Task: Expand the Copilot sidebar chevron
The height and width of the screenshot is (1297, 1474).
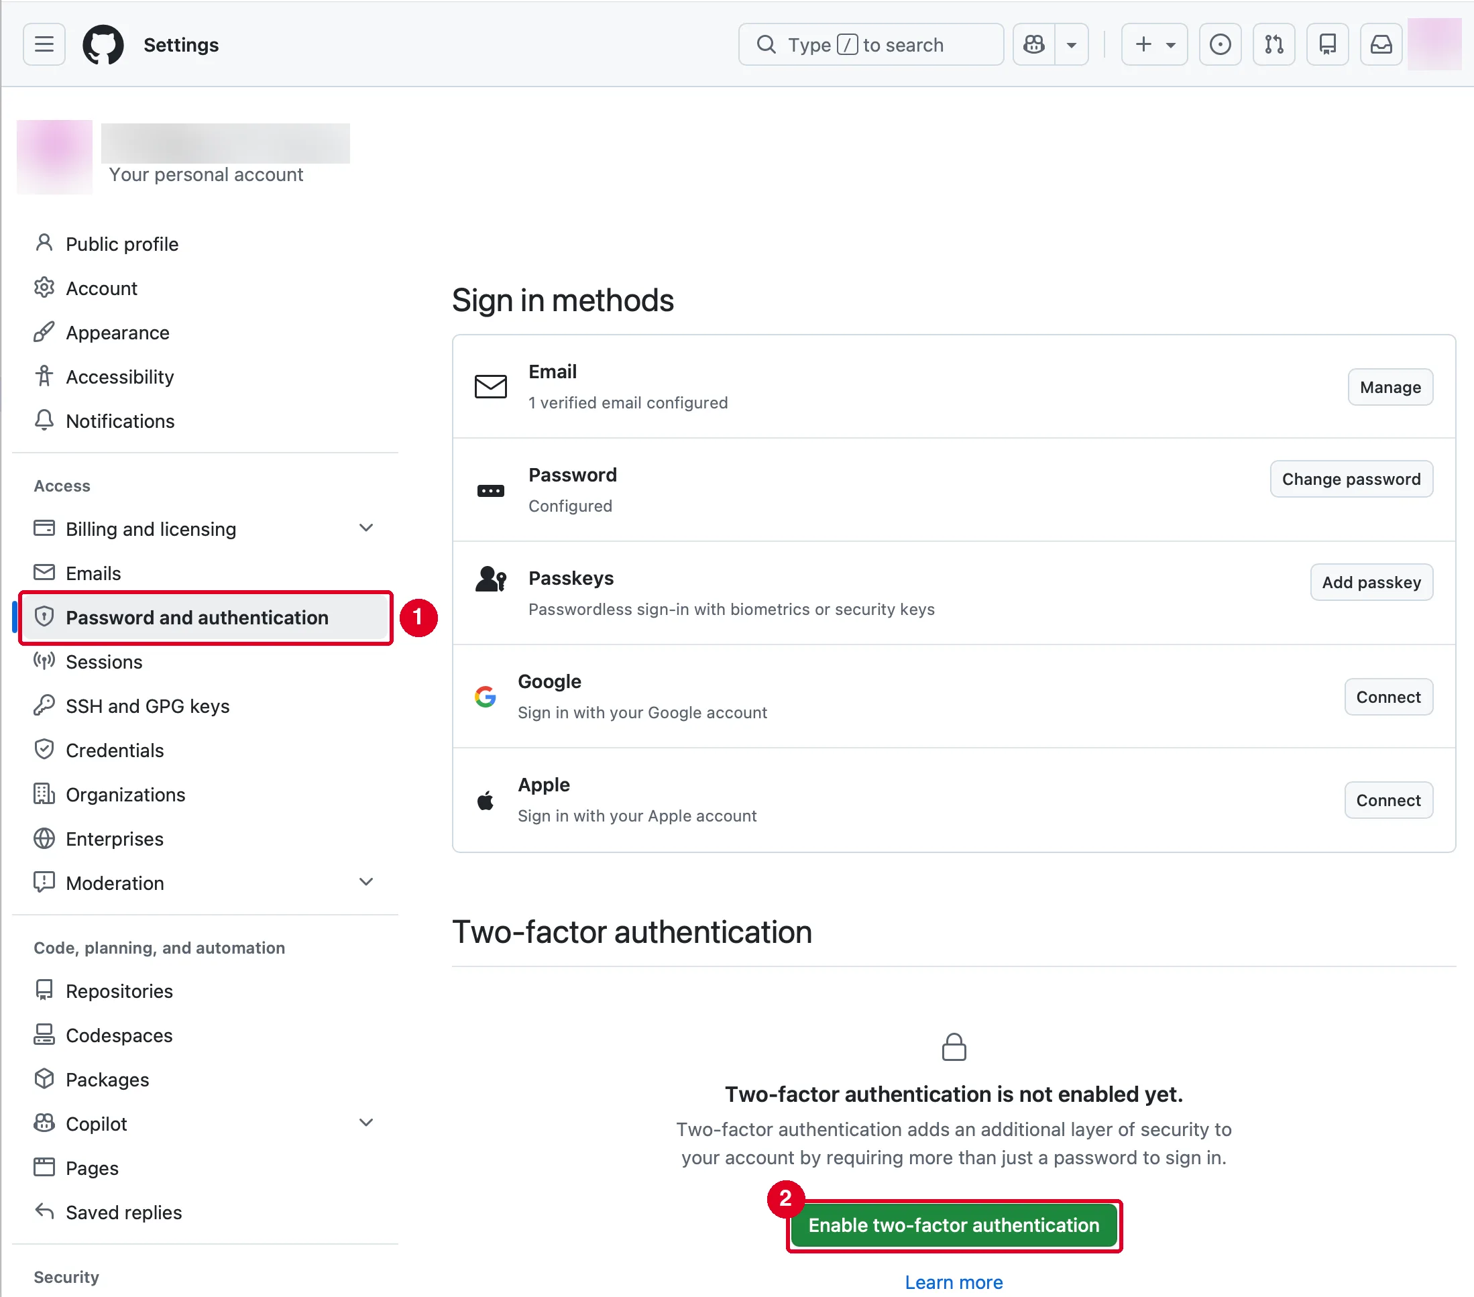Action: 366,1123
